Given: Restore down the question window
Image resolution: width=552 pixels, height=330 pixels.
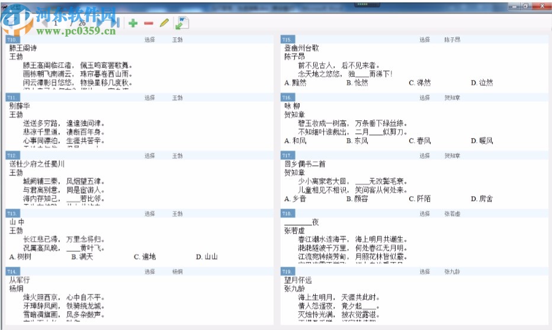Looking at the screenshot, I should pyautogui.click(x=526, y=7).
